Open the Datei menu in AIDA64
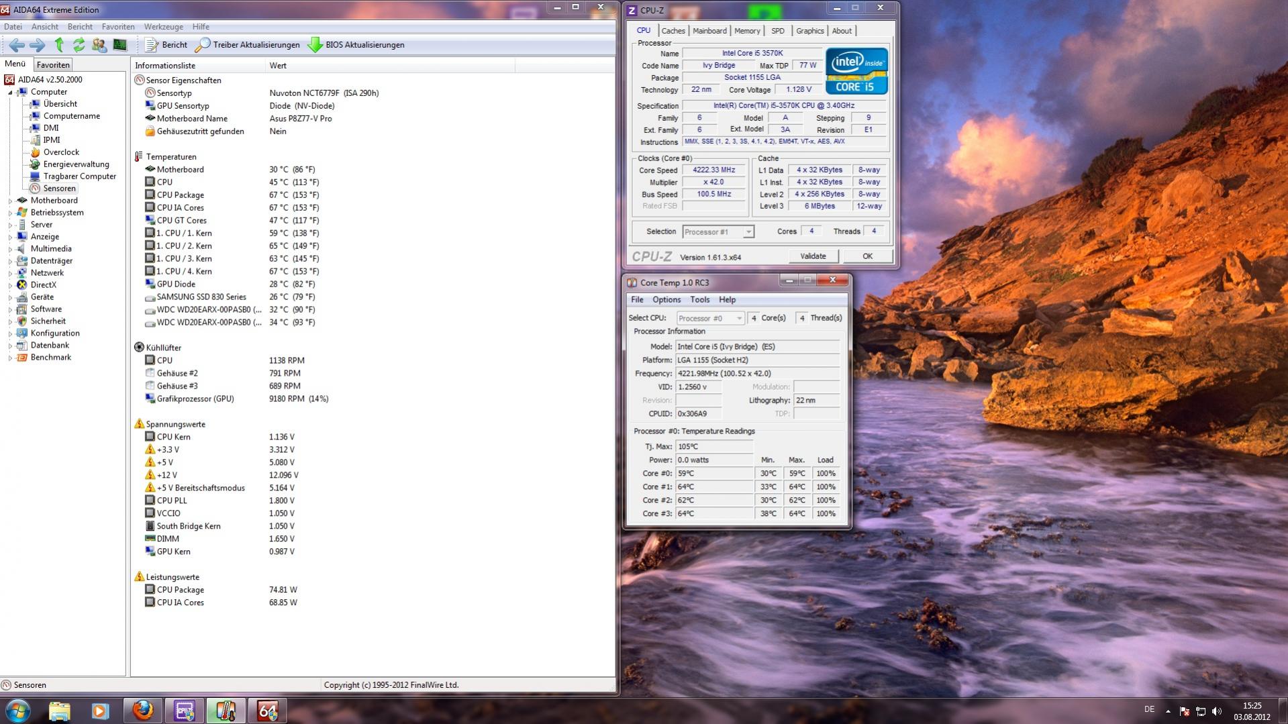The height and width of the screenshot is (724, 1288). (x=13, y=27)
